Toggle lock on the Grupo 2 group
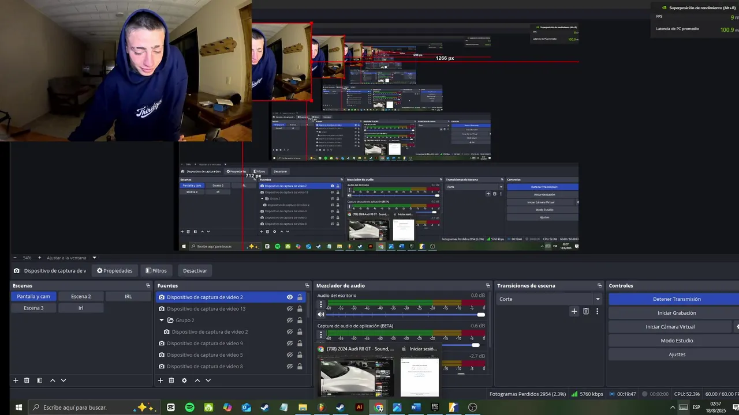This screenshot has width=739, height=415. (300, 320)
